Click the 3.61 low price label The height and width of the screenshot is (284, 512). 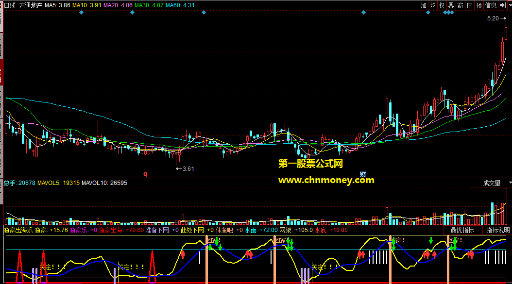coord(188,169)
